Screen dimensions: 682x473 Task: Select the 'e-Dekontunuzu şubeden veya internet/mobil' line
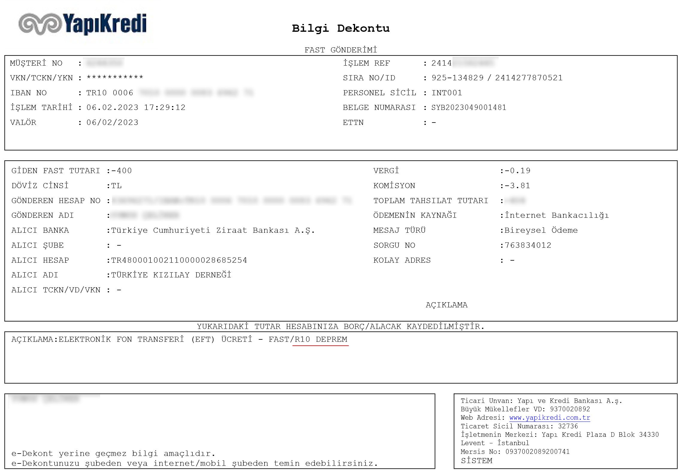(x=195, y=464)
